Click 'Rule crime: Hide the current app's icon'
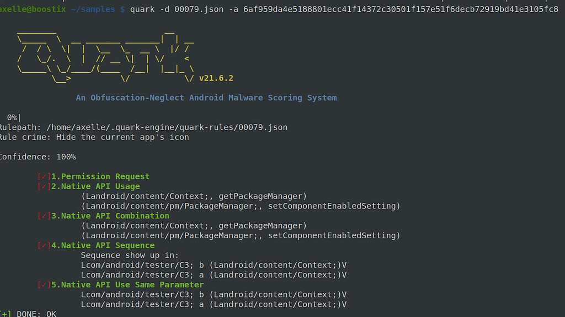 click(x=94, y=137)
